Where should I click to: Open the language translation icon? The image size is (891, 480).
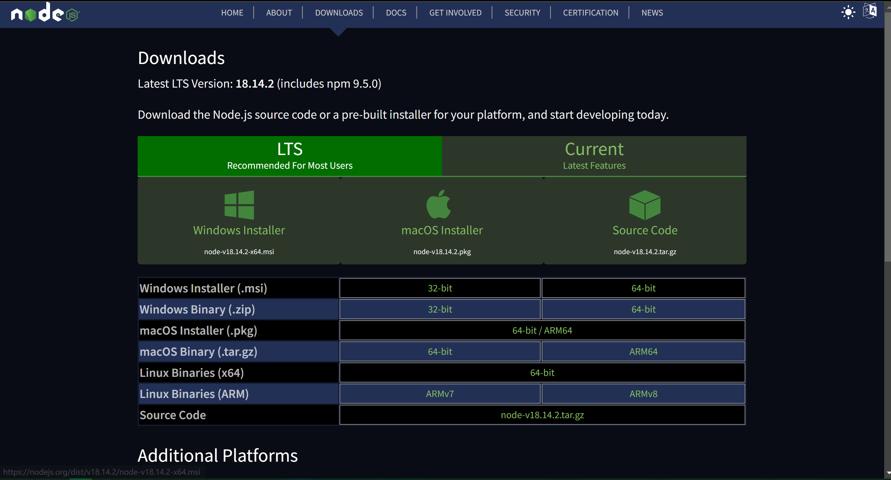(870, 11)
